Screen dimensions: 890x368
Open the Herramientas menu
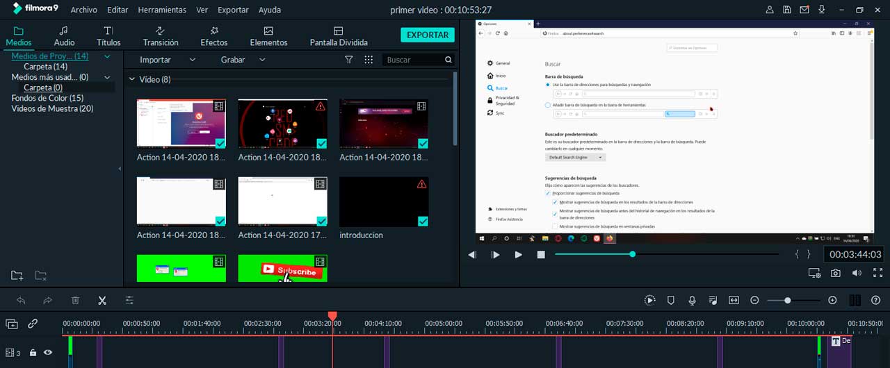[x=162, y=10]
